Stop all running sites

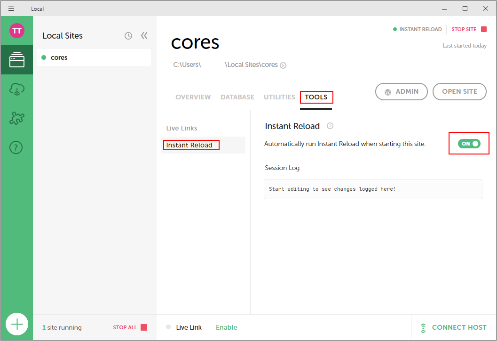[x=130, y=327]
